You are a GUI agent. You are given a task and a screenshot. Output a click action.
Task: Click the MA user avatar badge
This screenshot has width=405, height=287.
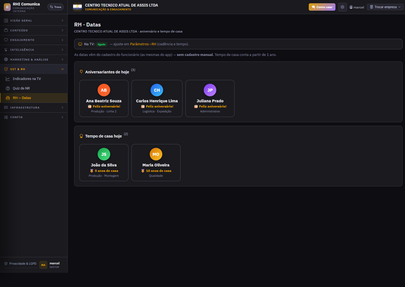coord(43,265)
